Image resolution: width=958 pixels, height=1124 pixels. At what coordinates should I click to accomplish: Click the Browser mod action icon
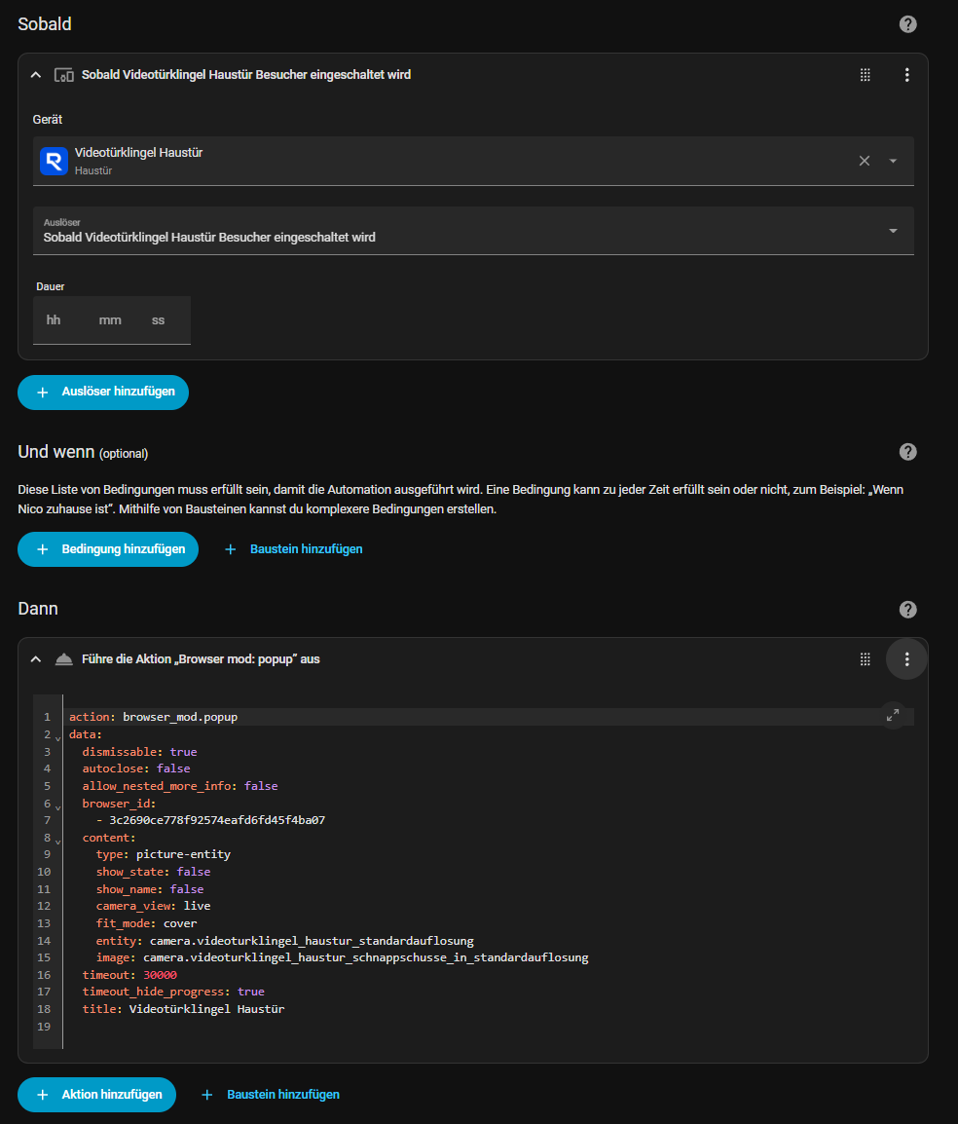[x=64, y=659]
